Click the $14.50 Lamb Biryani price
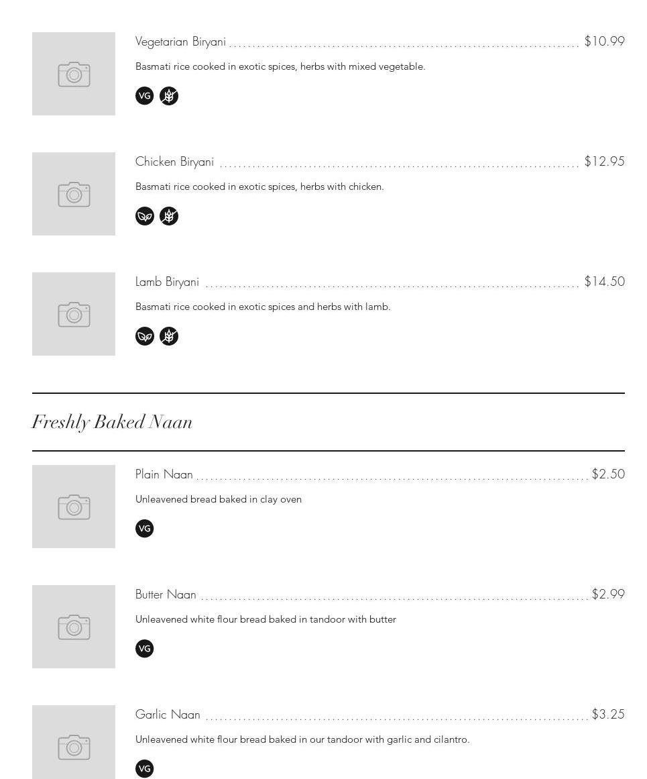The height and width of the screenshot is (779, 647). (604, 282)
